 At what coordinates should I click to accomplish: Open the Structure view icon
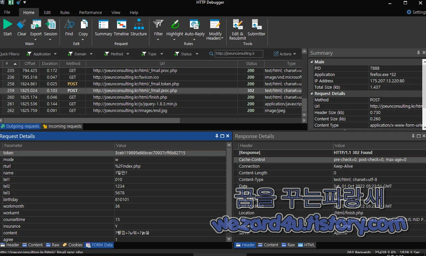tap(139, 24)
